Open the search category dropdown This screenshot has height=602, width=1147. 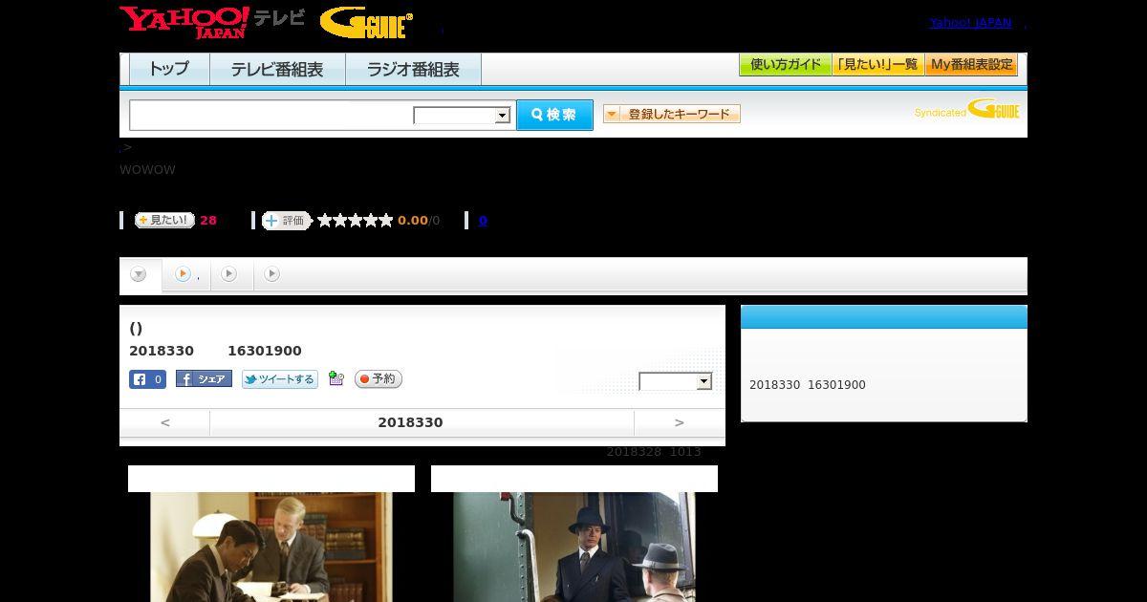click(462, 116)
